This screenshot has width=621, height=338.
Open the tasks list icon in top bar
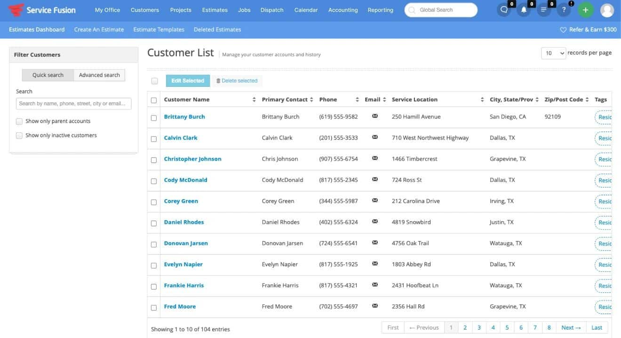(x=543, y=9)
